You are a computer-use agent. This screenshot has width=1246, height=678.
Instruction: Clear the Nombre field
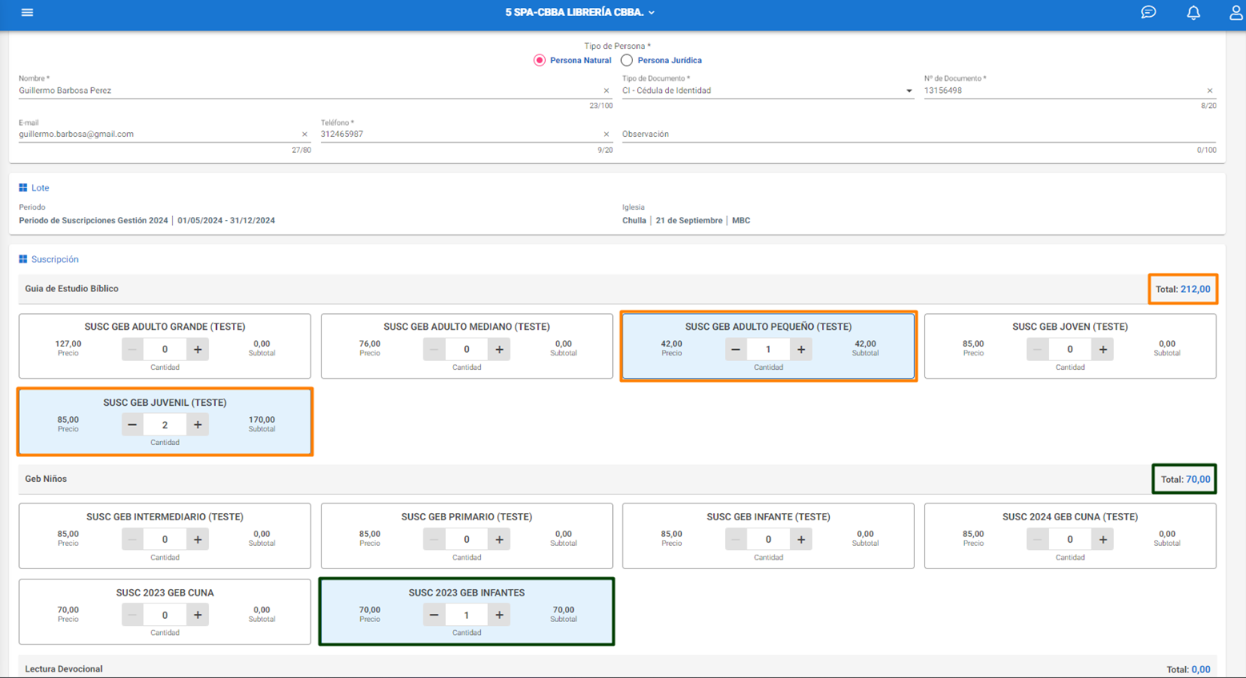[x=606, y=90]
